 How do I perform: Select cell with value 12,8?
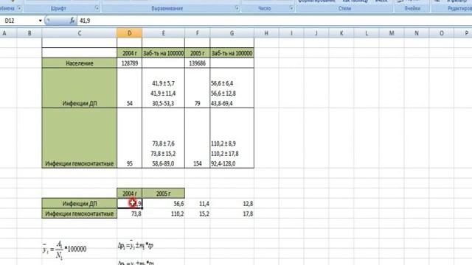click(x=232, y=203)
